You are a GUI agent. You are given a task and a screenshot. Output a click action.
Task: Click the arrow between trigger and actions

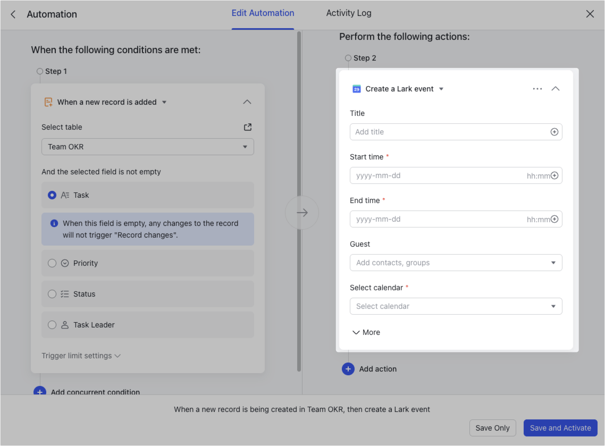pyautogui.click(x=302, y=213)
